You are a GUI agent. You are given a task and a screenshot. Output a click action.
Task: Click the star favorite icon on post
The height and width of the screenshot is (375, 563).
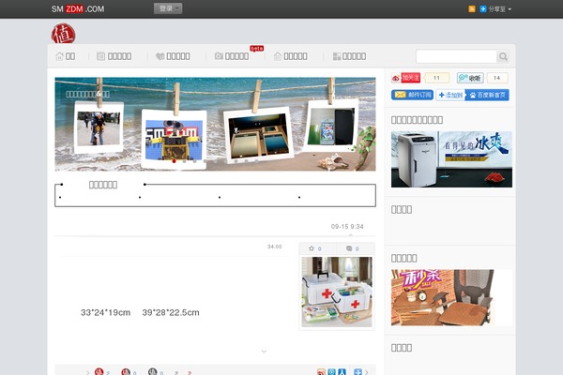312,248
